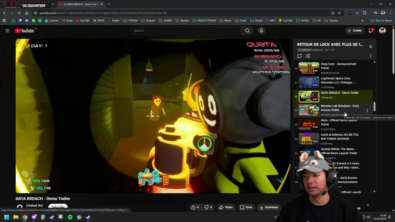This screenshot has width=395, height=222.
Task: Click the DATA BREACH video player
Action: click(153, 116)
